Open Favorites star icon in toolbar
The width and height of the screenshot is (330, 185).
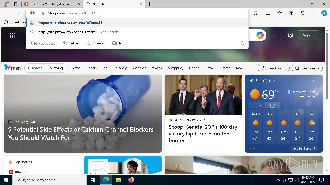point(279,13)
